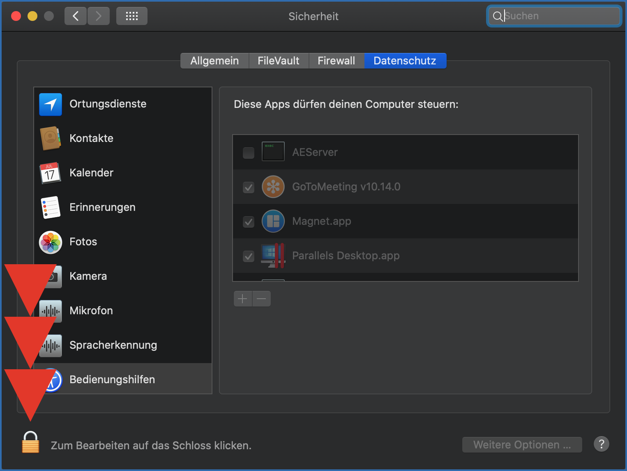This screenshot has width=627, height=471.
Task: Go to the Firewall tab
Action: (x=336, y=61)
